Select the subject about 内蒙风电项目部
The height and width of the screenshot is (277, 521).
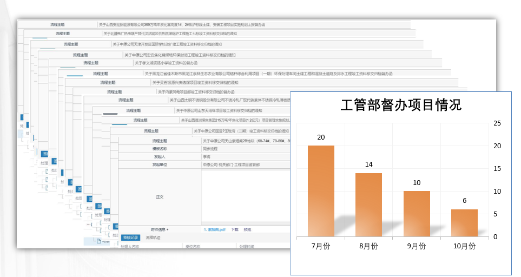point(196,92)
